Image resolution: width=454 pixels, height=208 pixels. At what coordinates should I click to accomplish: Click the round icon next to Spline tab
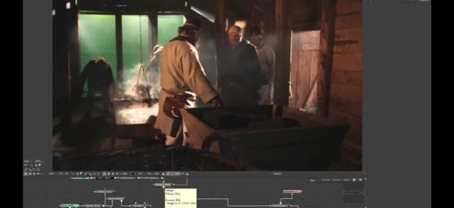point(354,180)
